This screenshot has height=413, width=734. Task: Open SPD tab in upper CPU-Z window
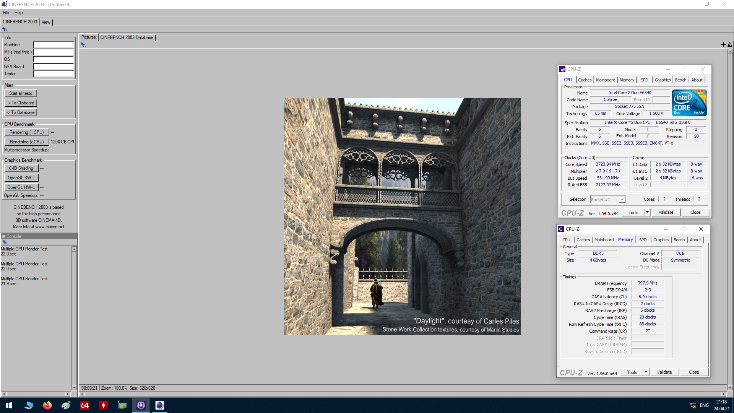click(x=644, y=80)
